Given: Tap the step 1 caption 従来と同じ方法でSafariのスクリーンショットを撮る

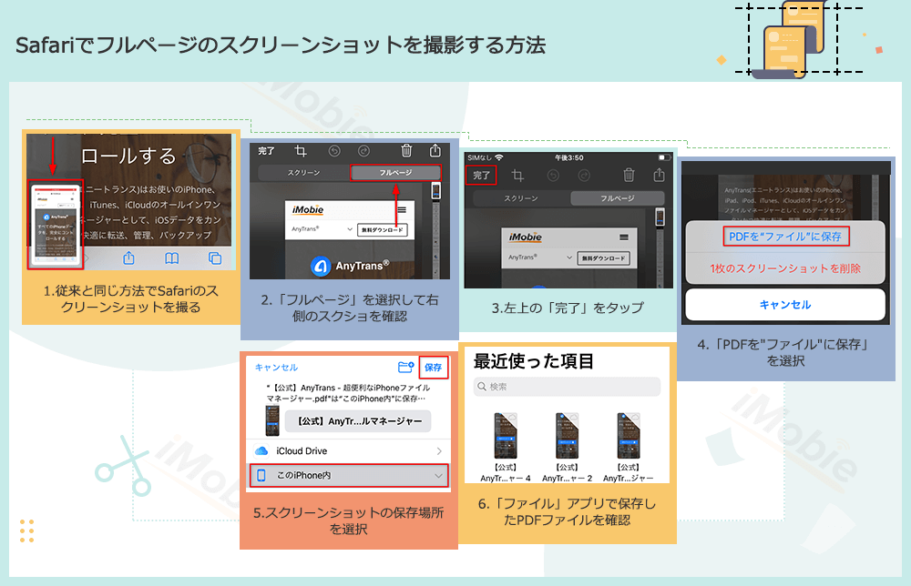Looking at the screenshot, I should [x=130, y=298].
